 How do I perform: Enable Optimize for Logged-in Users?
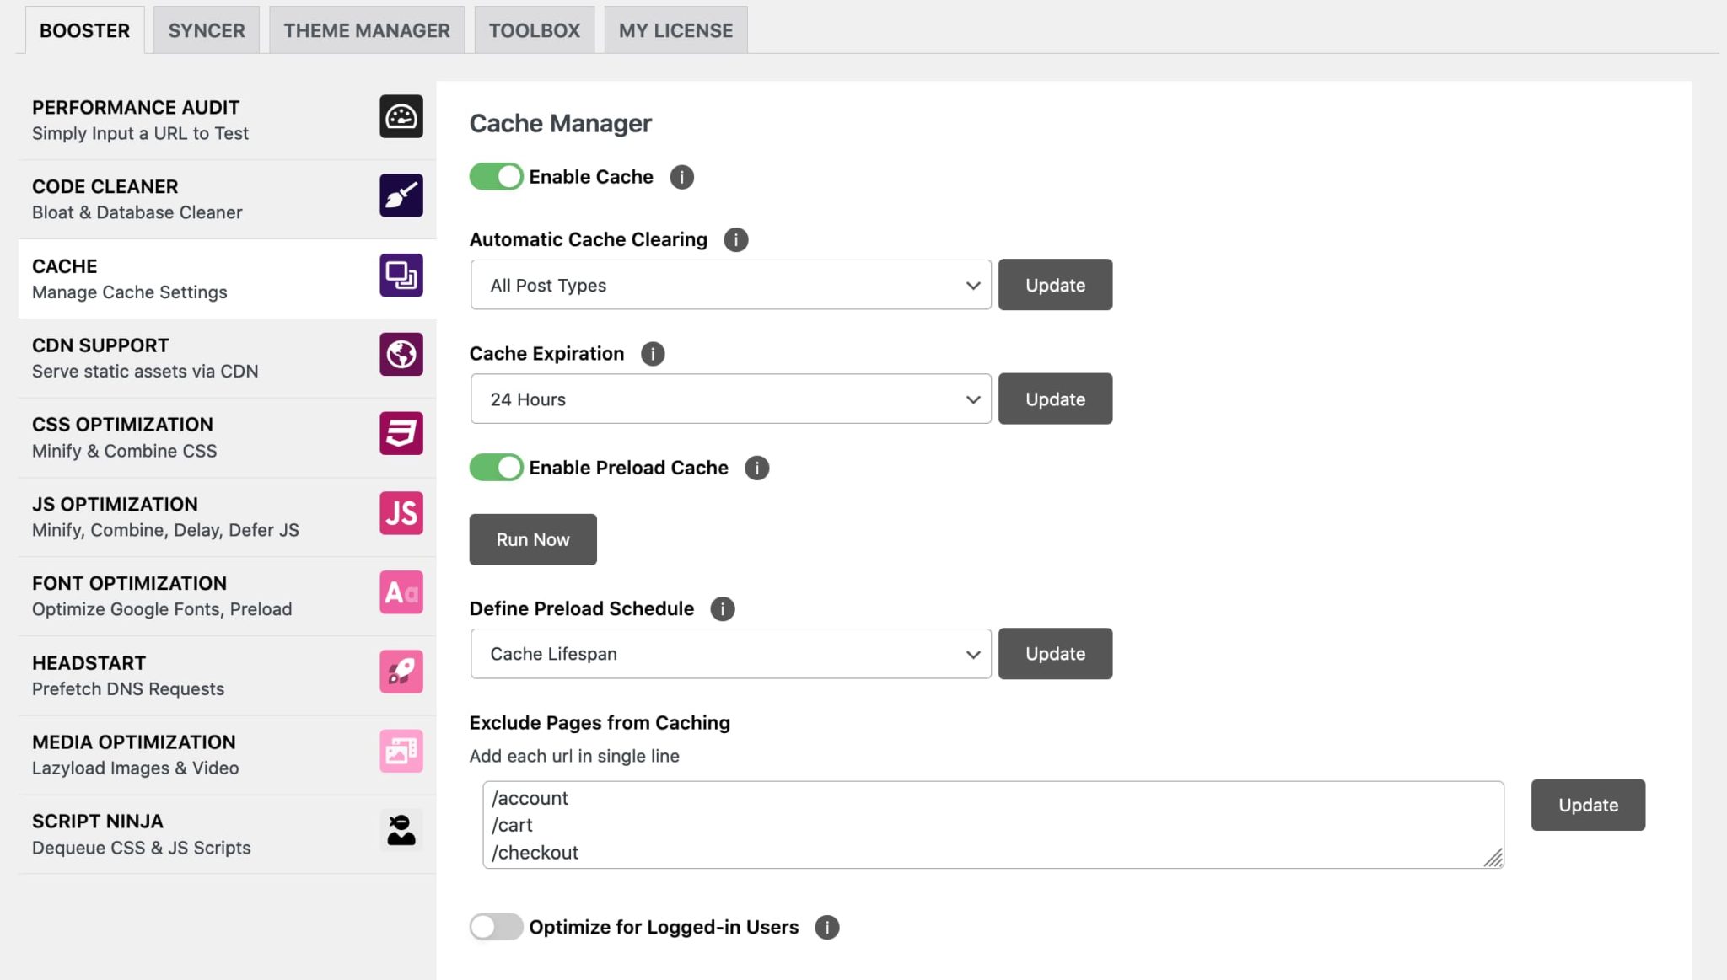[496, 927]
